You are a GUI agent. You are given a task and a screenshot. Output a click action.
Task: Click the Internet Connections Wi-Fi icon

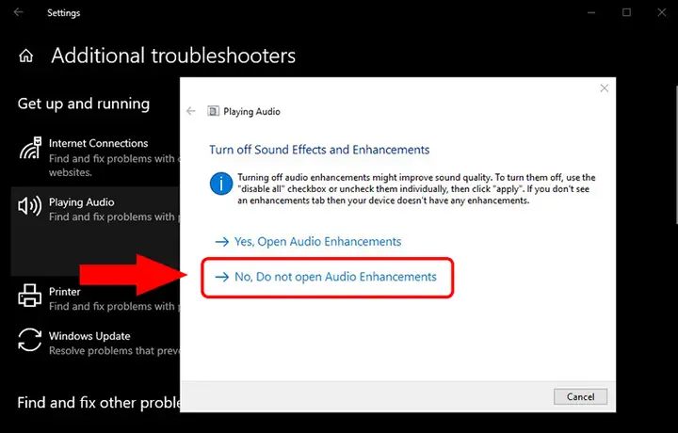coord(30,148)
